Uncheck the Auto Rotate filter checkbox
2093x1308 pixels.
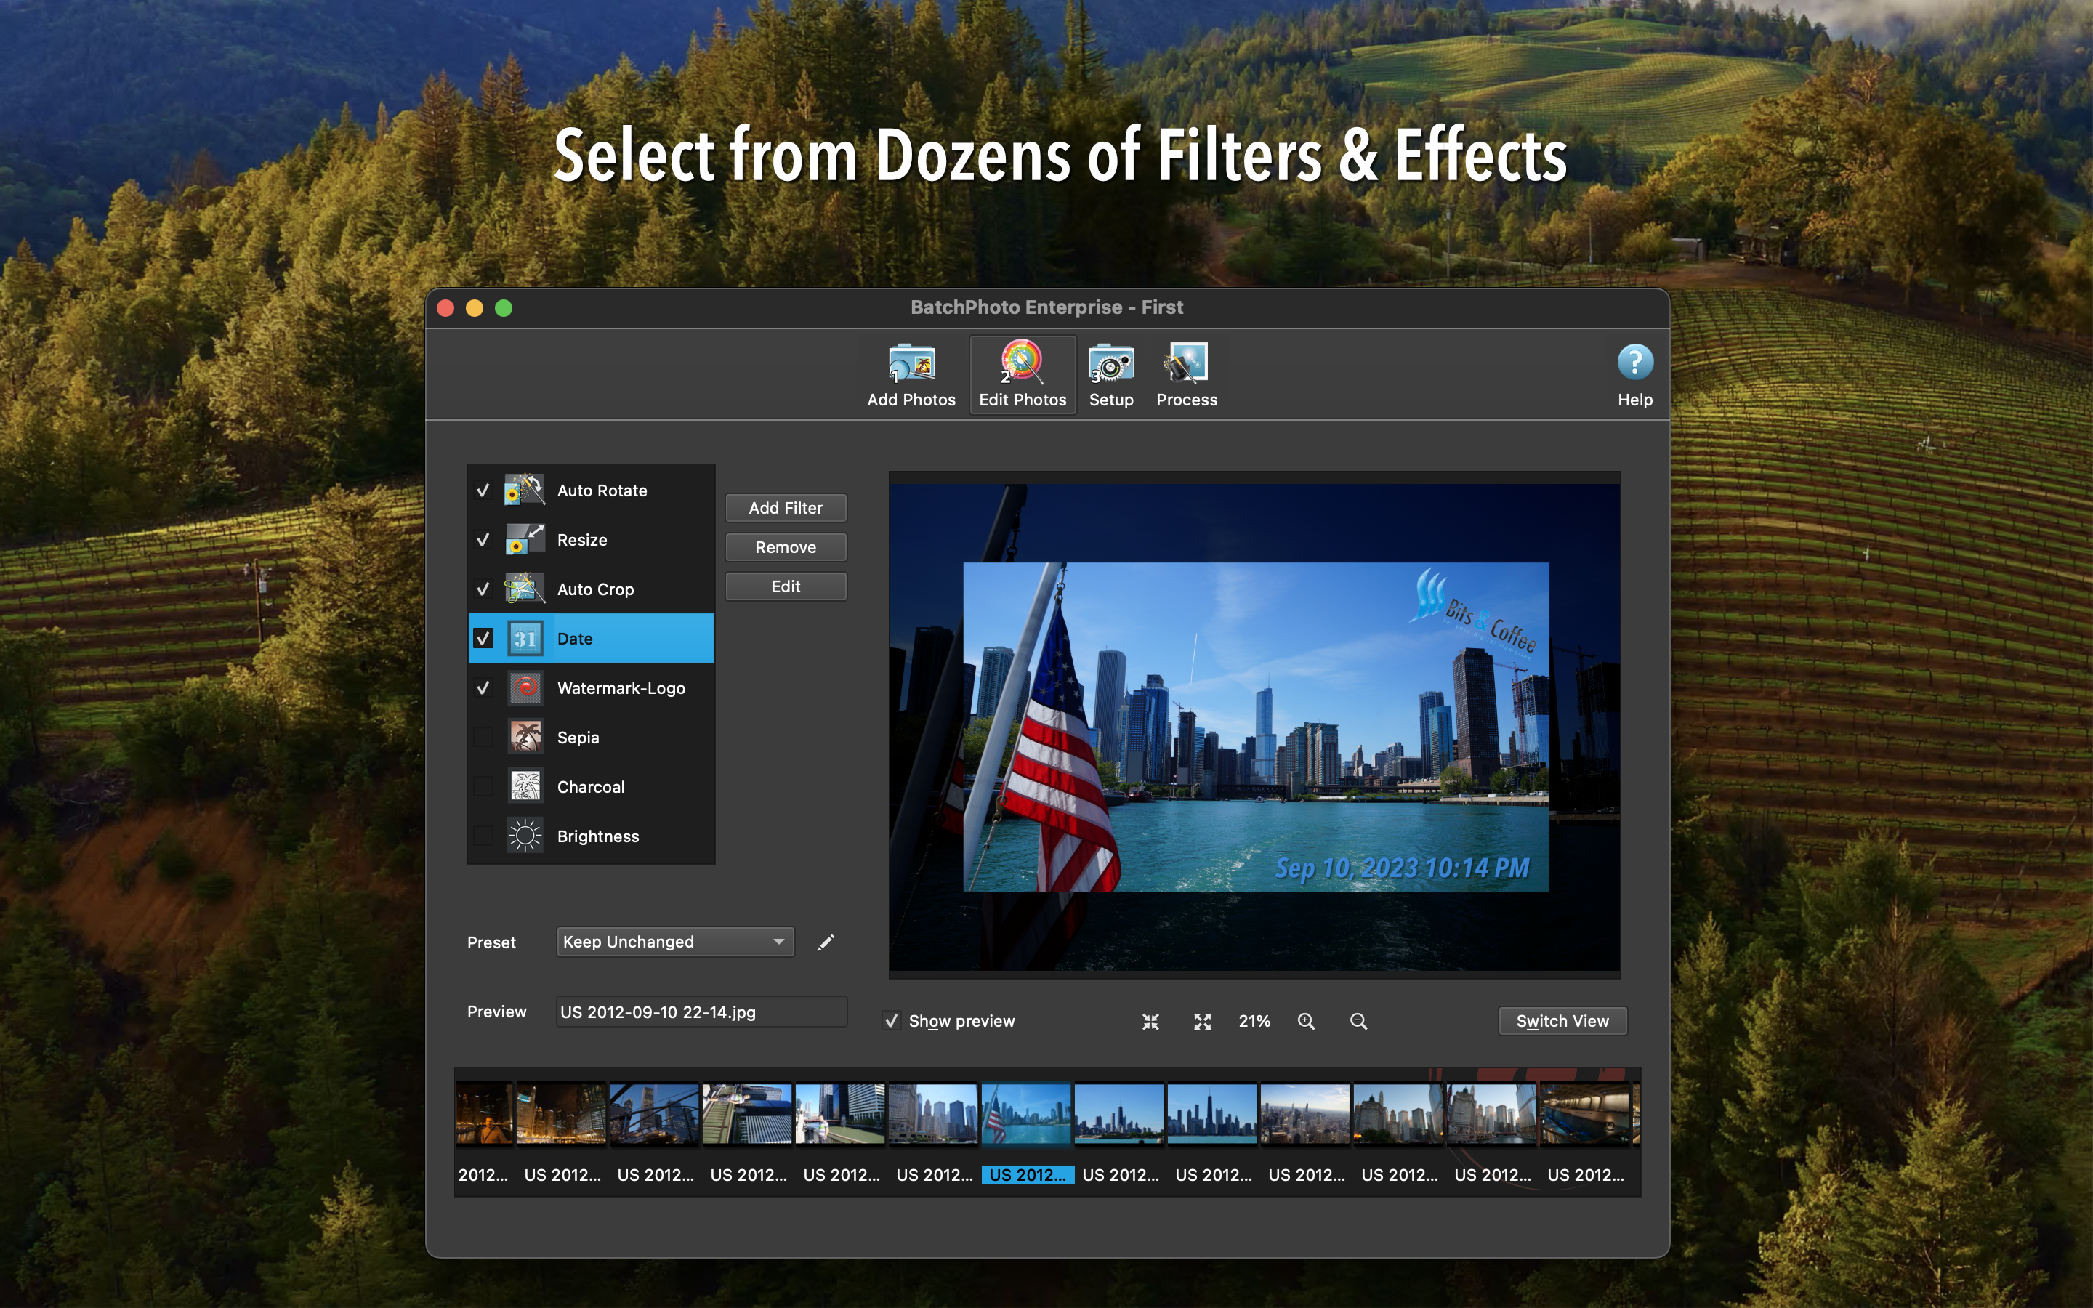point(483,490)
